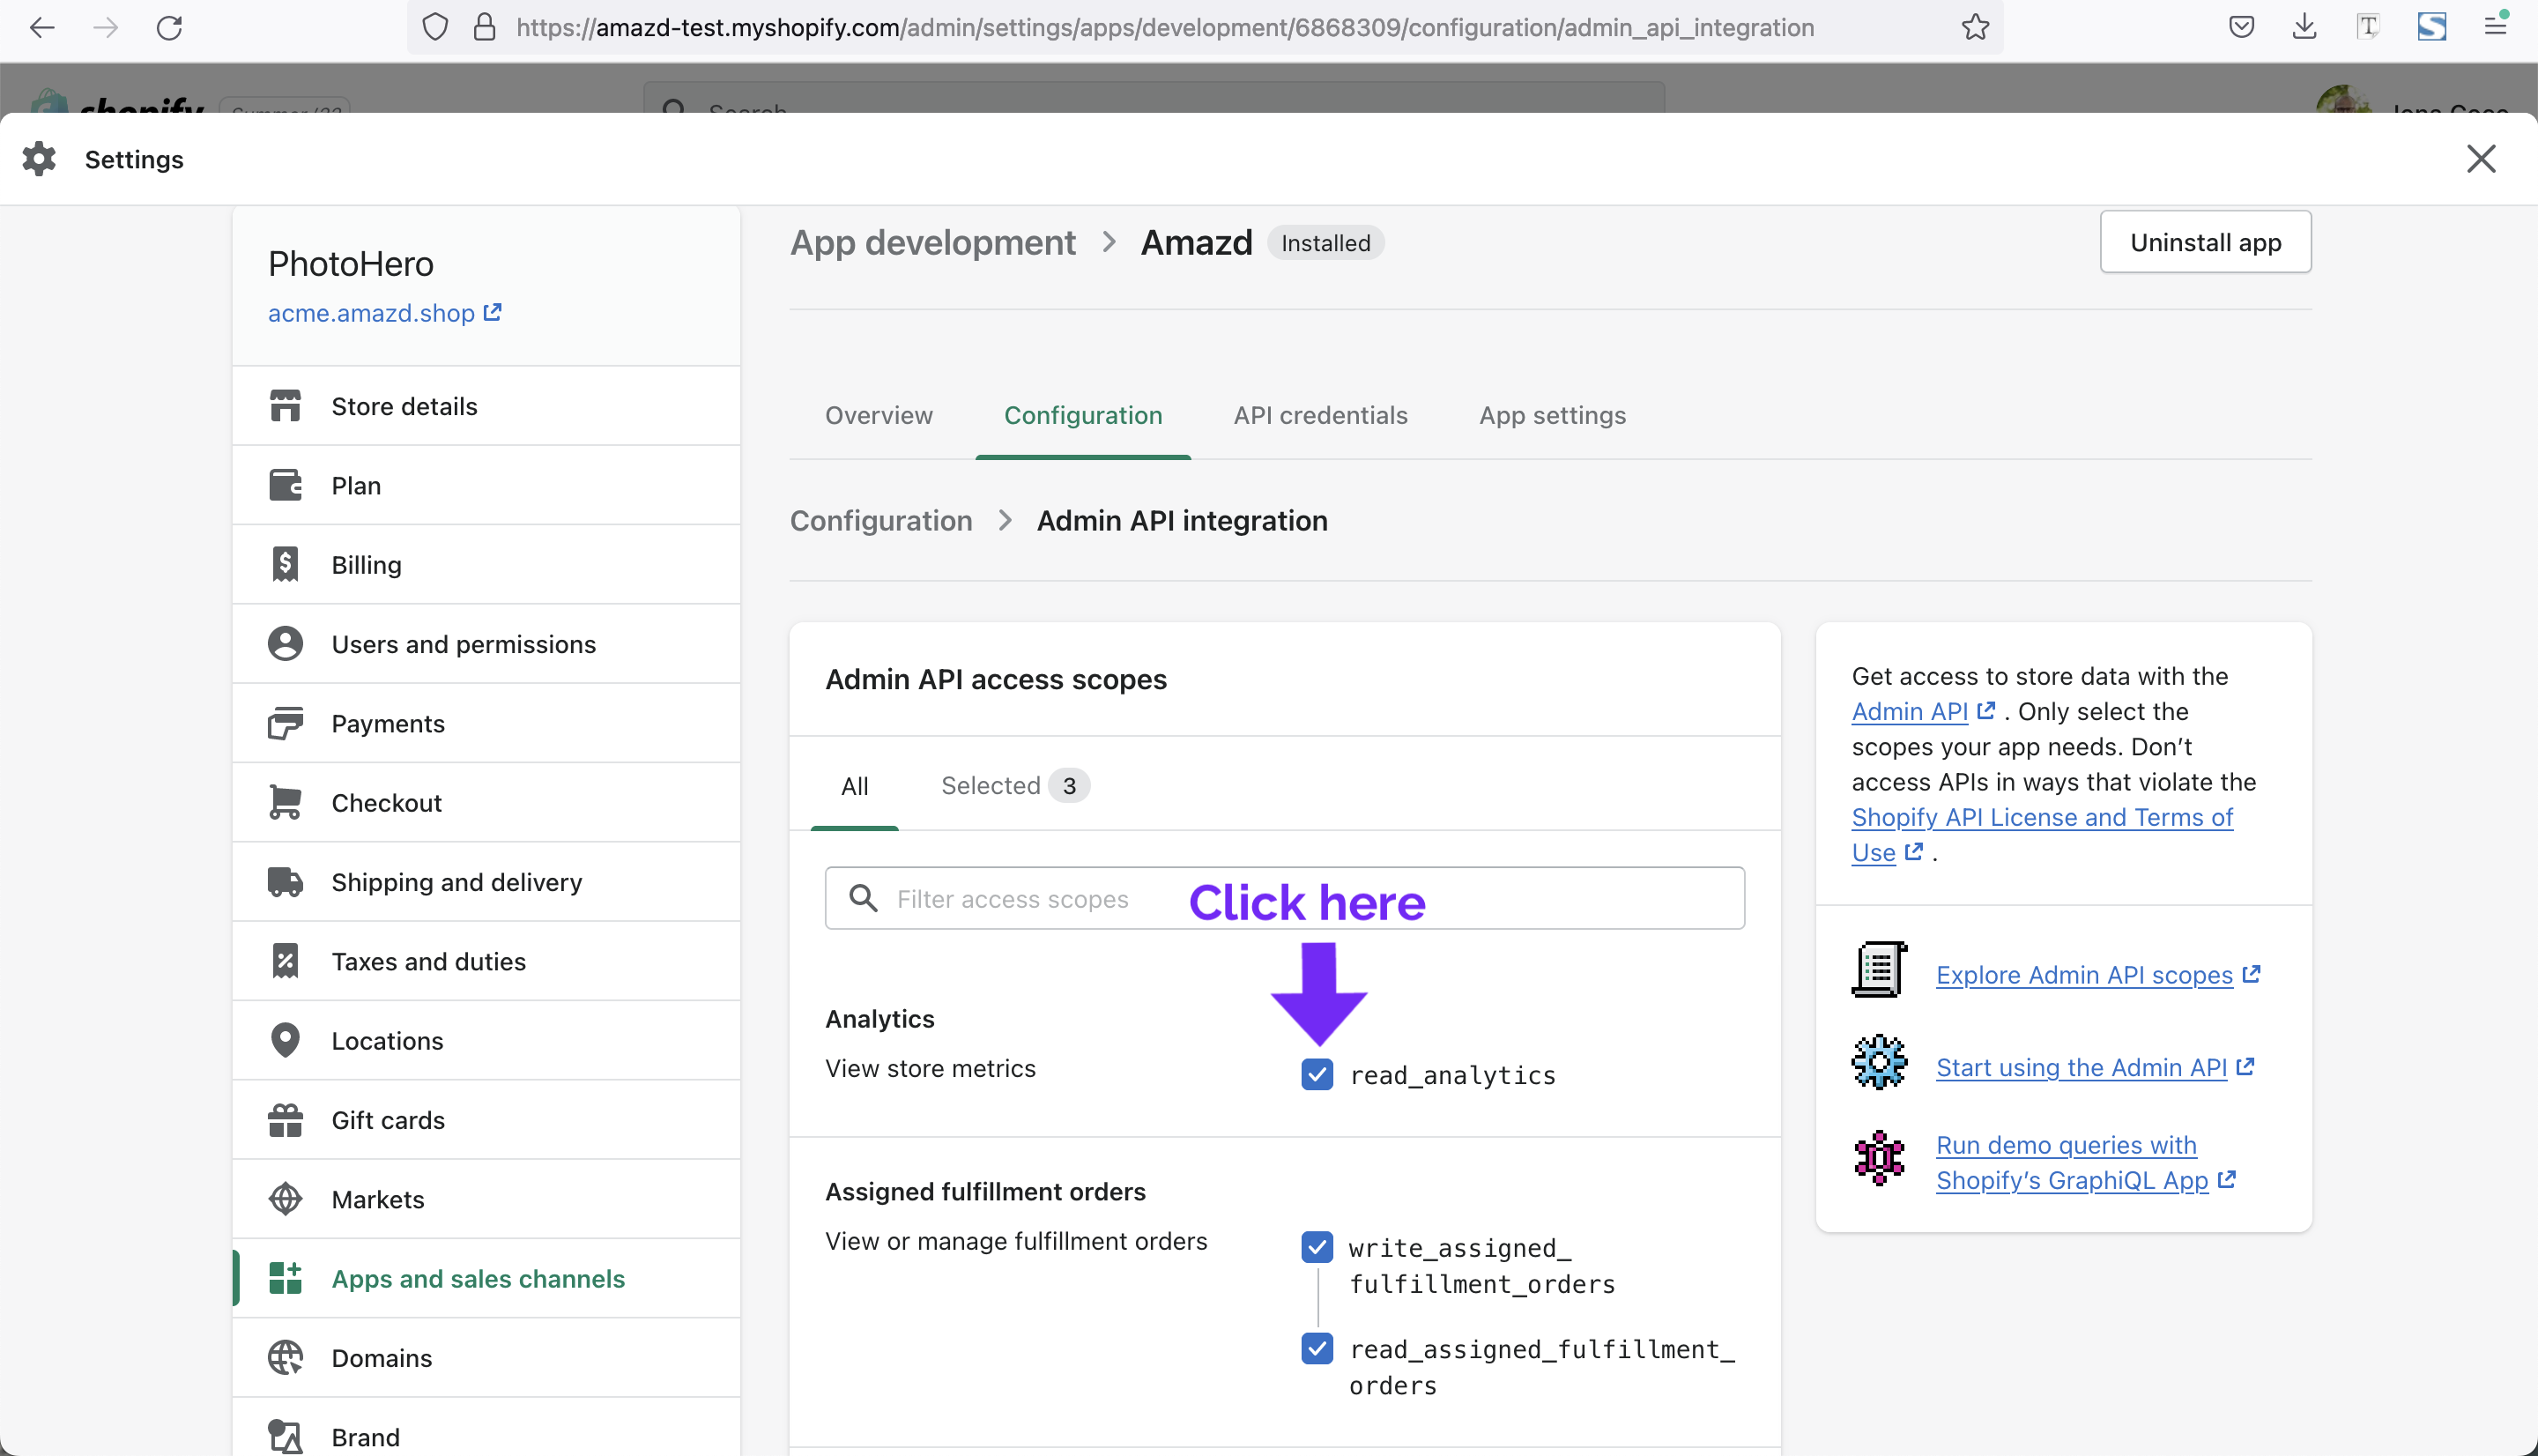Click the Installed status badge

[1325, 243]
